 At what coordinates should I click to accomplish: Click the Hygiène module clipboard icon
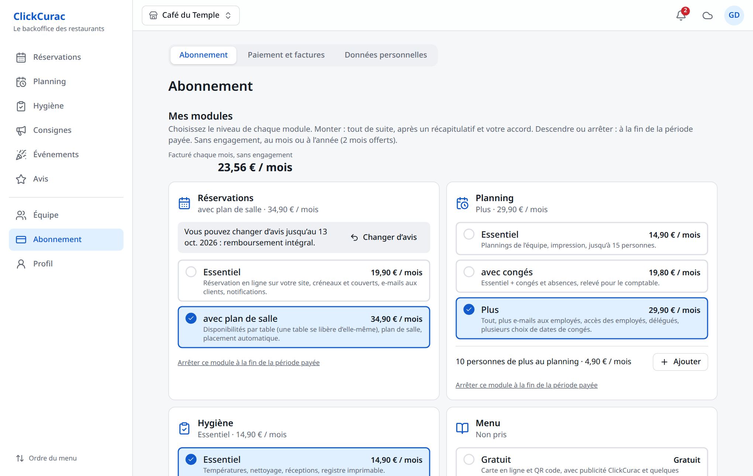[184, 428]
